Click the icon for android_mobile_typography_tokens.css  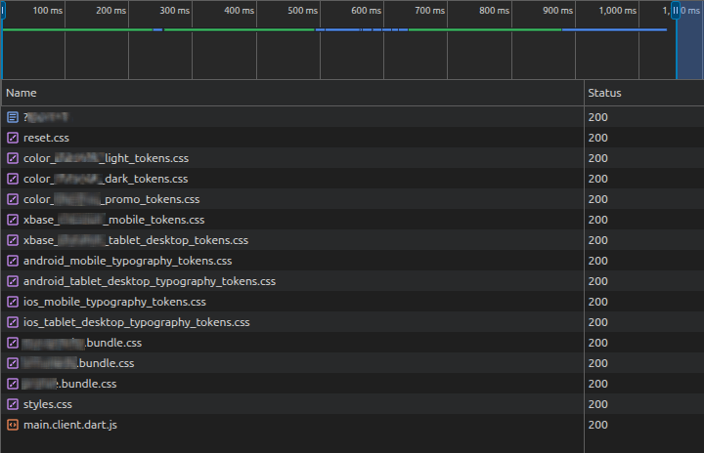pos(13,261)
